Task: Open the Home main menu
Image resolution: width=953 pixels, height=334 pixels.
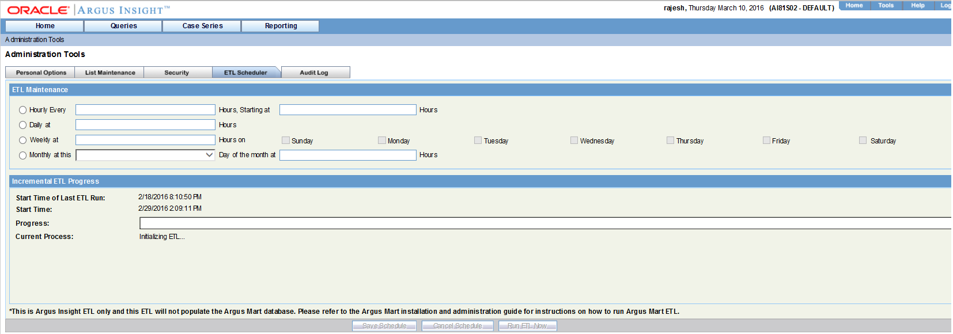Action: (x=45, y=26)
